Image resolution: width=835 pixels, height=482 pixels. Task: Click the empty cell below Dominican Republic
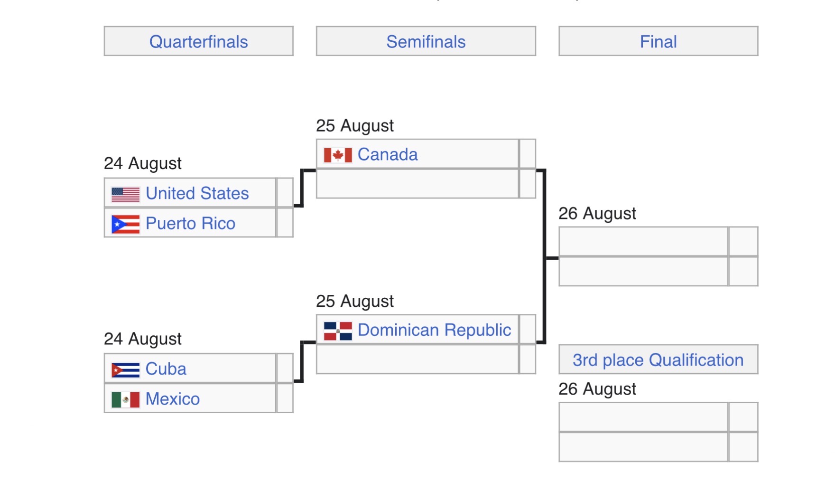coord(417,359)
